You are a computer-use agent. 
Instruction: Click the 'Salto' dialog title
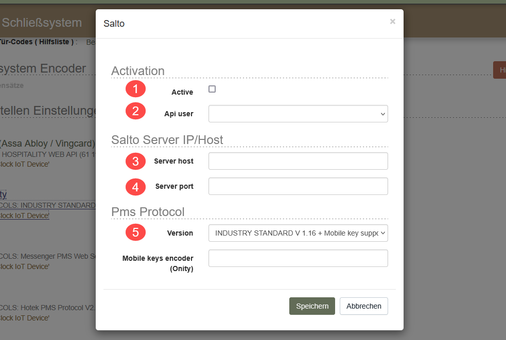[x=114, y=24]
